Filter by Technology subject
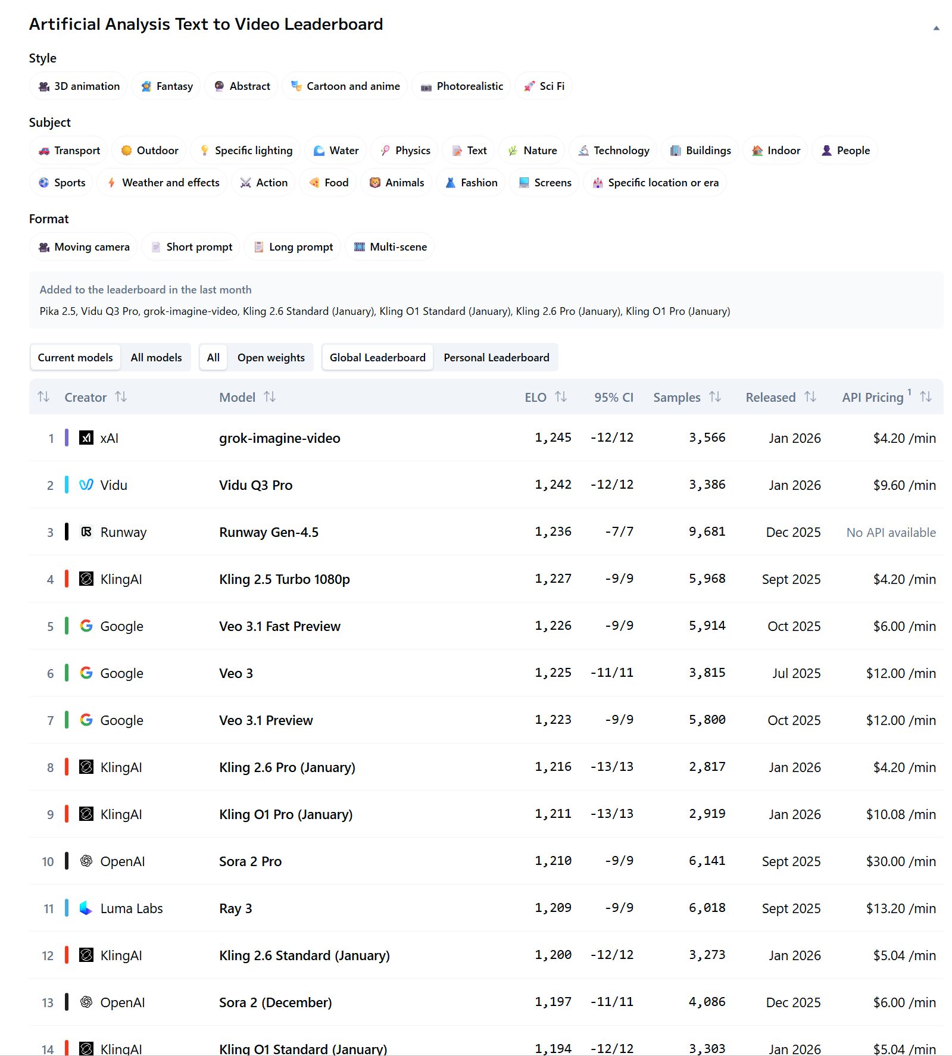This screenshot has height=1056, width=952. click(x=613, y=151)
